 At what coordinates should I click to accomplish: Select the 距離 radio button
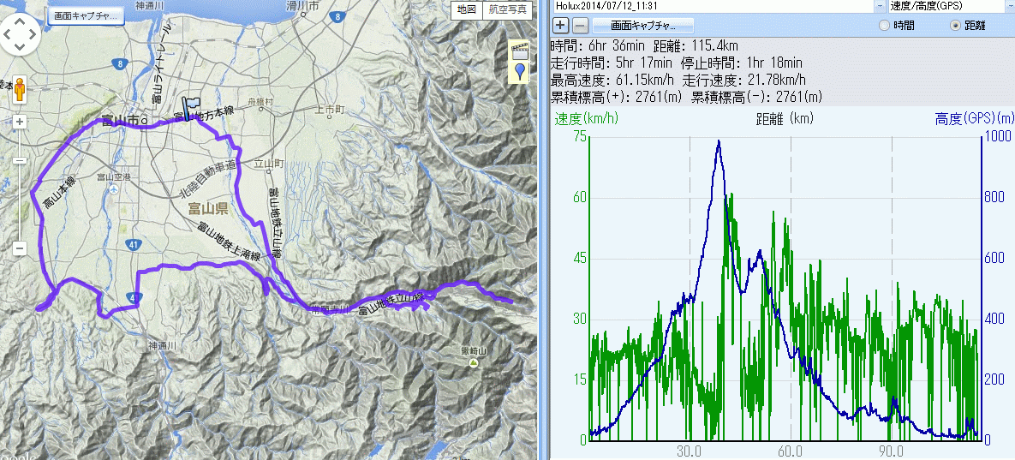tap(956, 26)
